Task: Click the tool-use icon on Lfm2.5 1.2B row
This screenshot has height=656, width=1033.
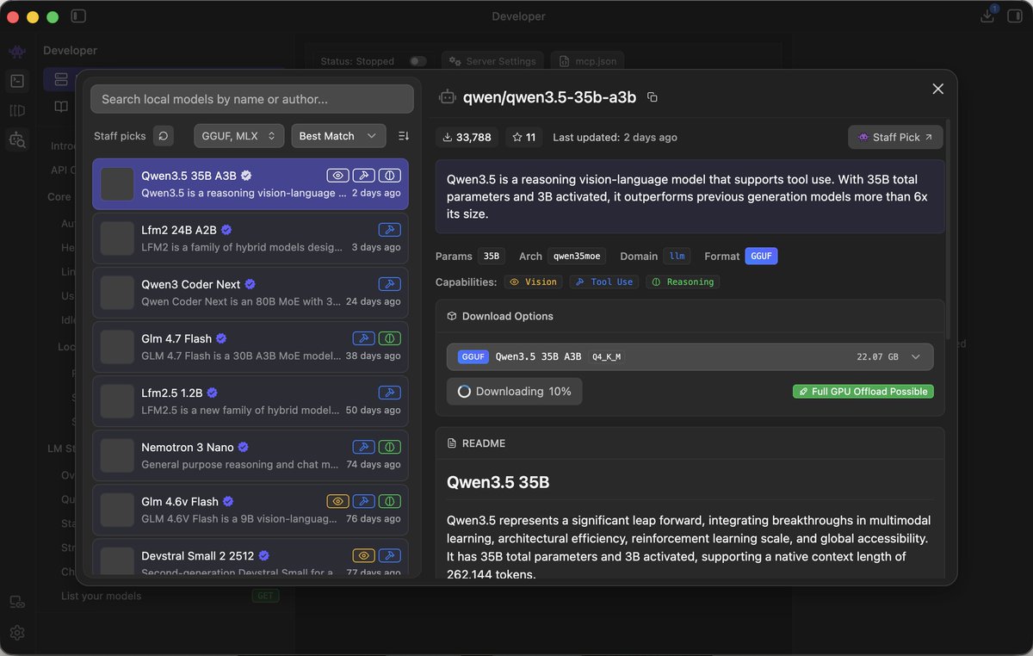Action: [390, 393]
